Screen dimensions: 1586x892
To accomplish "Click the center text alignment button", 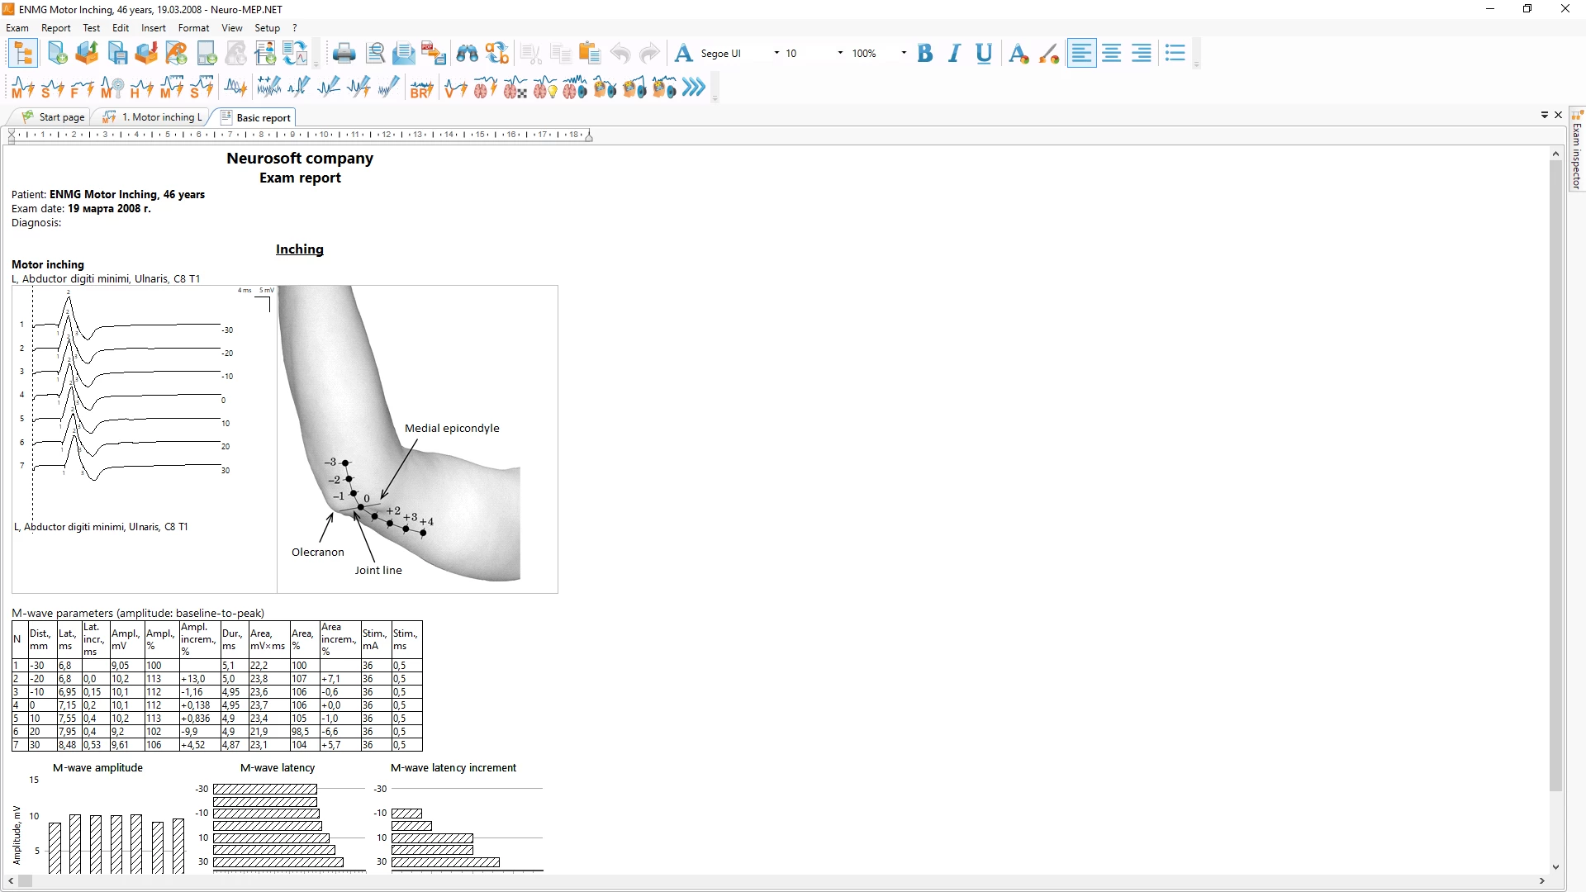I will [1111, 54].
